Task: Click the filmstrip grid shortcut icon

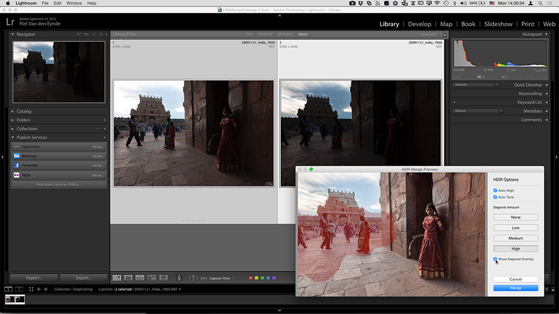Action: click(31, 289)
